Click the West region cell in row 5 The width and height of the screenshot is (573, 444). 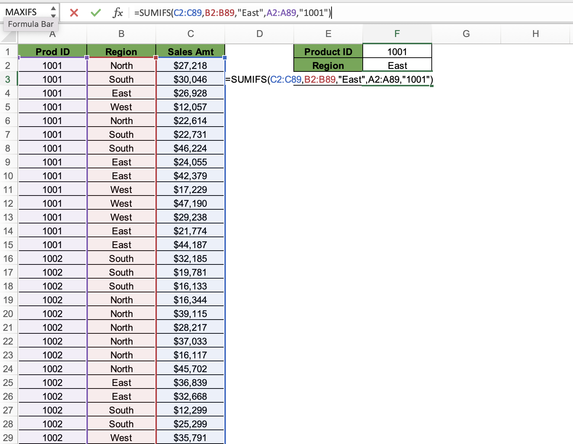click(x=121, y=107)
